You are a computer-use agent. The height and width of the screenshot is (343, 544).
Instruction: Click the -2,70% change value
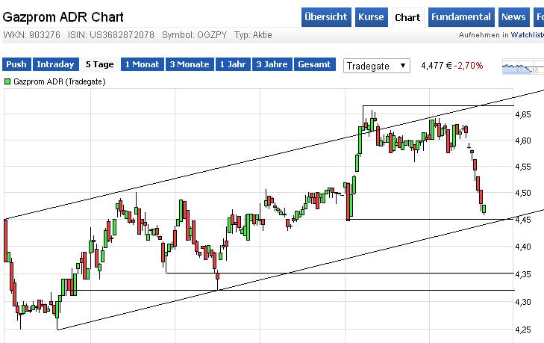click(469, 66)
